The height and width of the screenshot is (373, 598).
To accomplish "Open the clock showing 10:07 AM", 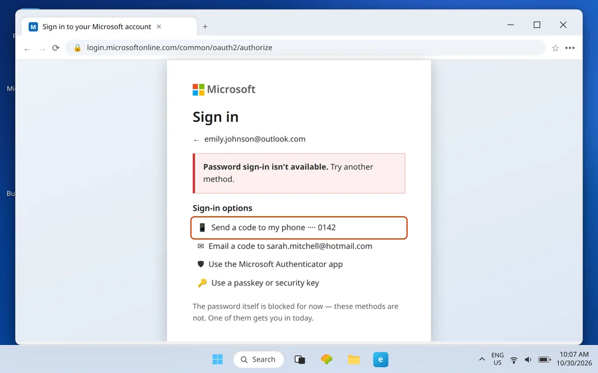I will (x=574, y=359).
